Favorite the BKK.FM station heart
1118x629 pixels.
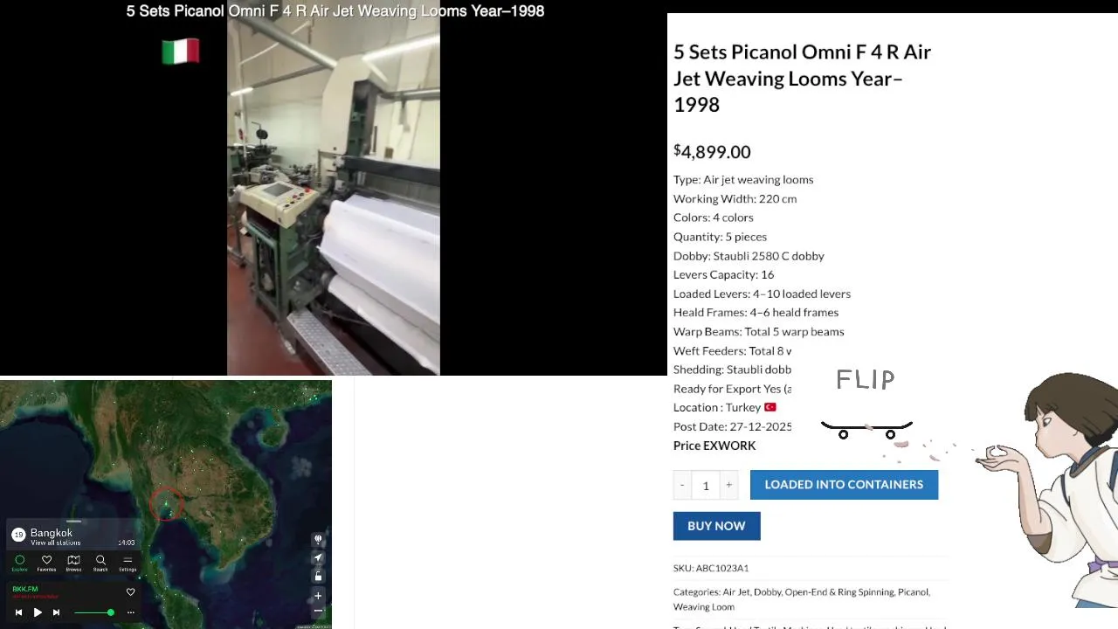[130, 591]
